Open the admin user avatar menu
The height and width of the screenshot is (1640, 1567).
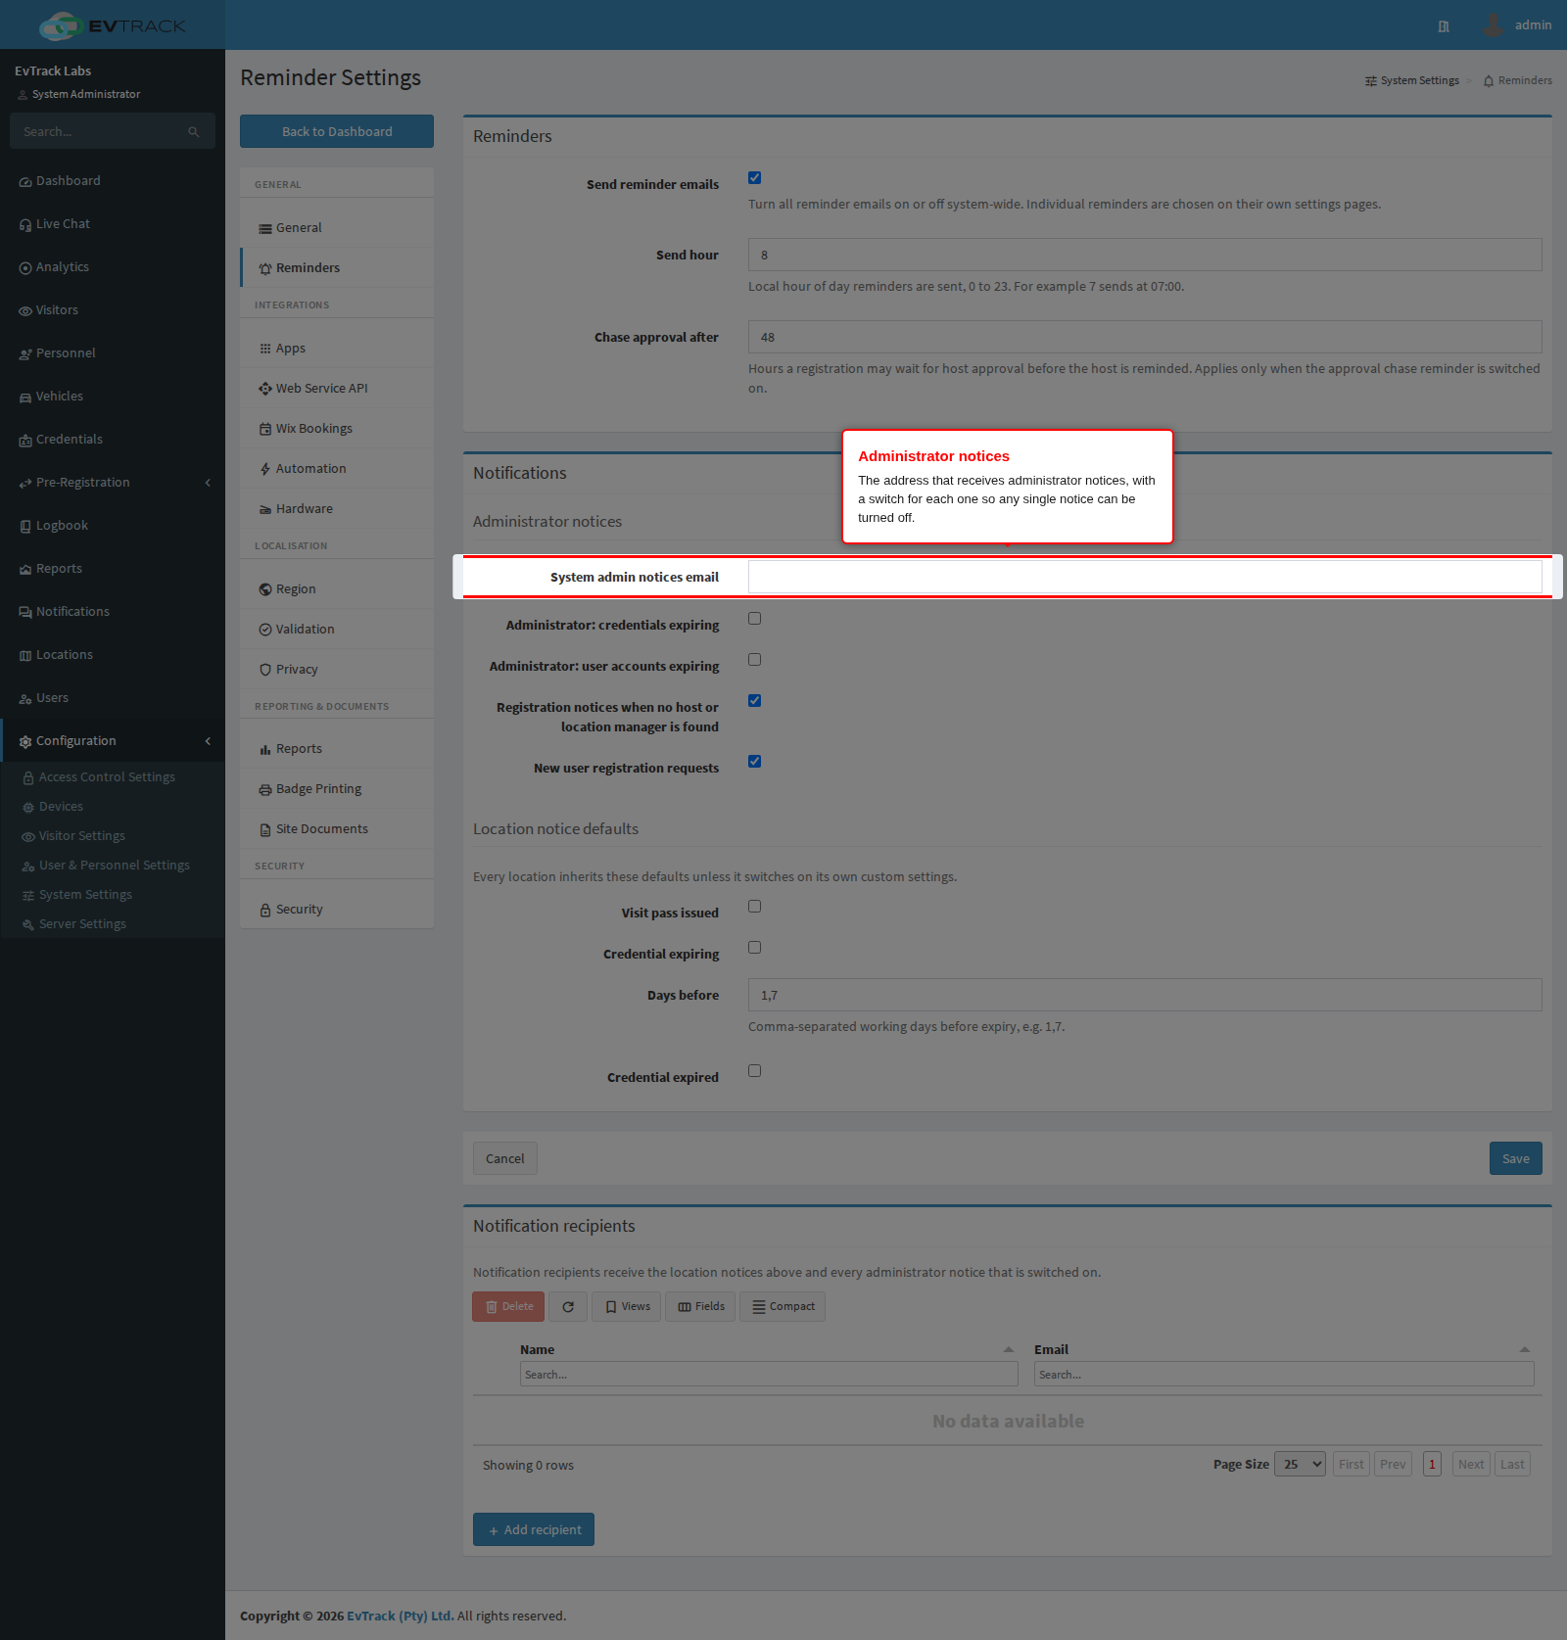pos(1516,24)
